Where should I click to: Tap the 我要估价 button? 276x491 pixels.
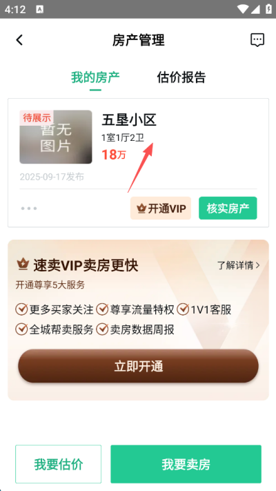[x=58, y=464]
